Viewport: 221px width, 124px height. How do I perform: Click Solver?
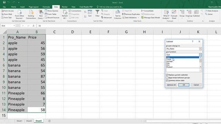coord(209,14)
